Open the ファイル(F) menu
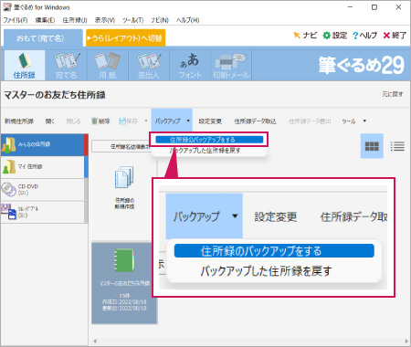The height and width of the screenshot is (347, 411). click(x=16, y=20)
